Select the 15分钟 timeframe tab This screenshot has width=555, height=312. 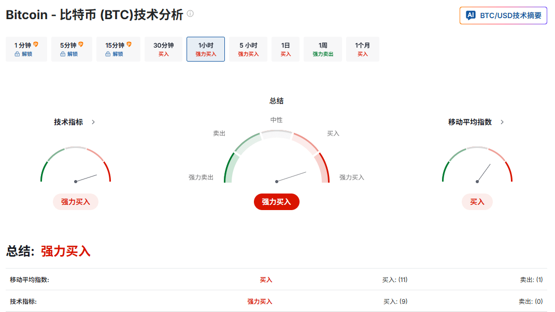[x=118, y=49]
